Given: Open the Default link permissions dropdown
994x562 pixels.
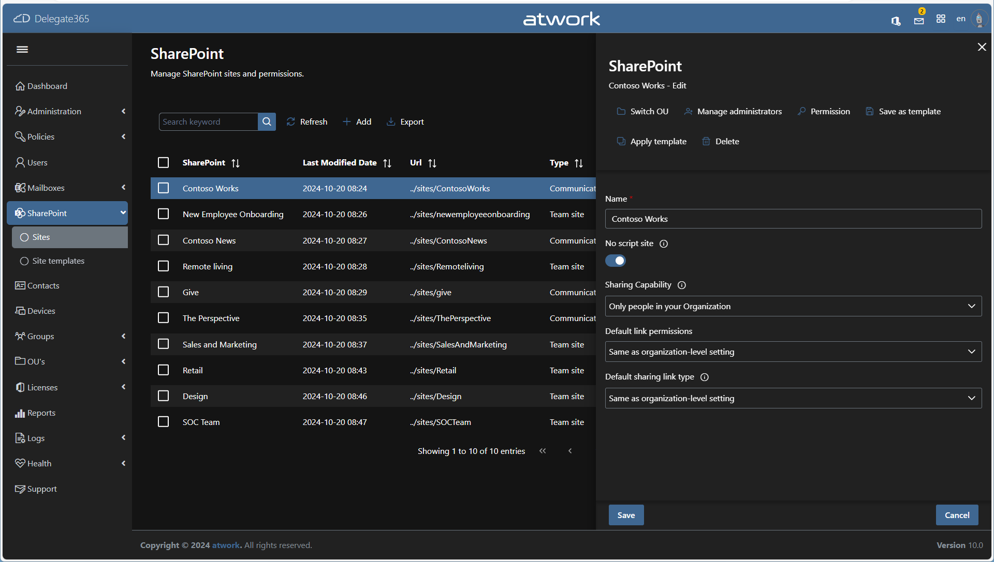Looking at the screenshot, I should coord(793,352).
